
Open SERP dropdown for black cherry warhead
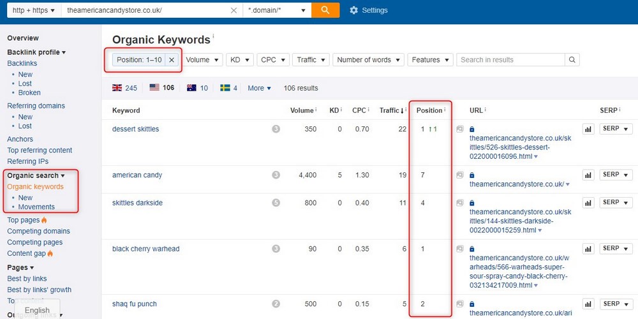click(x=616, y=249)
